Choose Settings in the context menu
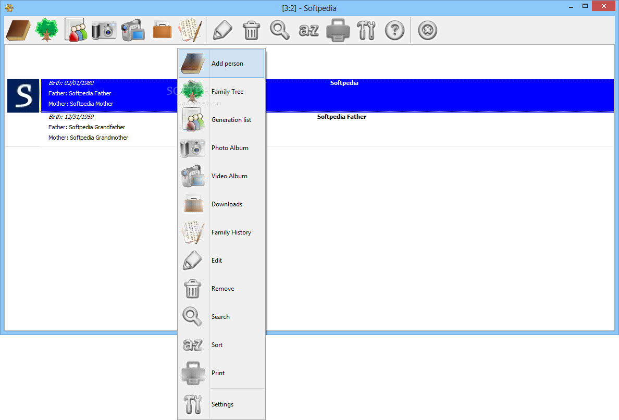The width and height of the screenshot is (619, 420). (x=221, y=404)
